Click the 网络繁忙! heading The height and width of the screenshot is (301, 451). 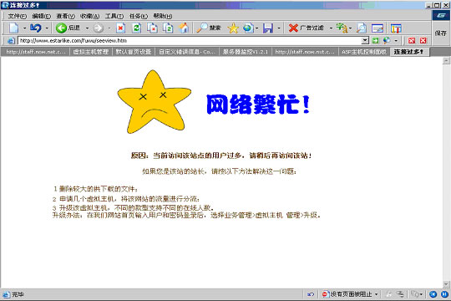pos(258,105)
